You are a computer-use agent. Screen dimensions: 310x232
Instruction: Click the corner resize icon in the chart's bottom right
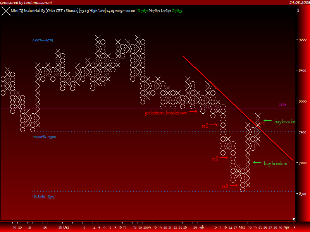click(x=294, y=219)
